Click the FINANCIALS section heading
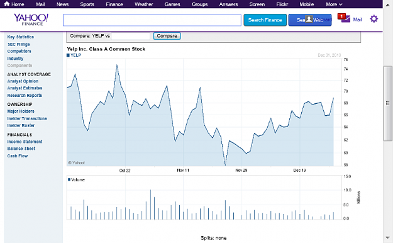Image resolution: width=393 pixels, height=243 pixels. pos(19,135)
